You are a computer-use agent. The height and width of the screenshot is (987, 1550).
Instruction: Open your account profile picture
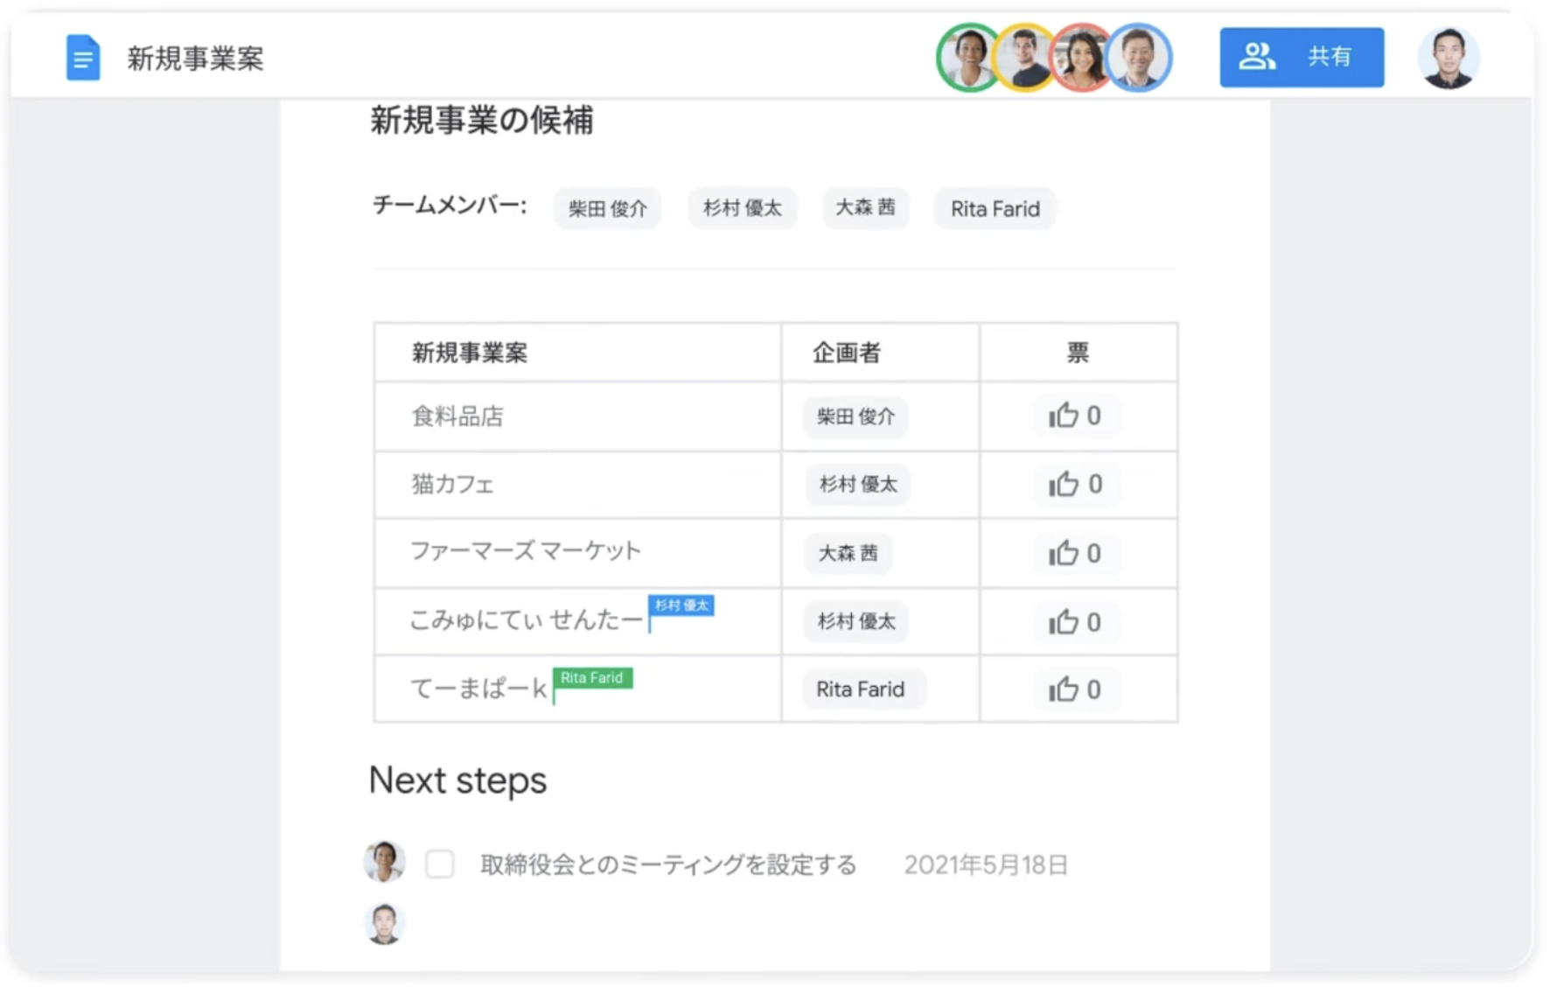(1448, 58)
